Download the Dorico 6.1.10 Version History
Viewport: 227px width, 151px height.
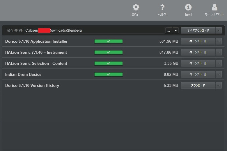click(198, 85)
